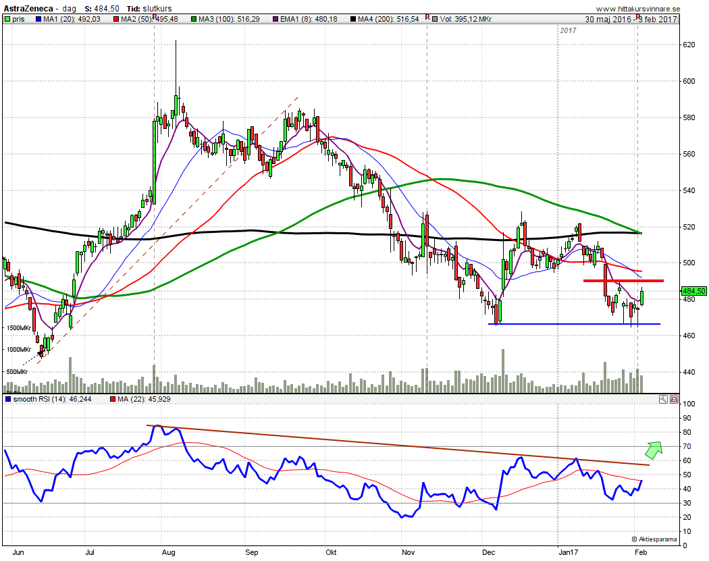The width and height of the screenshot is (709, 561).
Task: Click the Jul month label
Action: (x=90, y=552)
